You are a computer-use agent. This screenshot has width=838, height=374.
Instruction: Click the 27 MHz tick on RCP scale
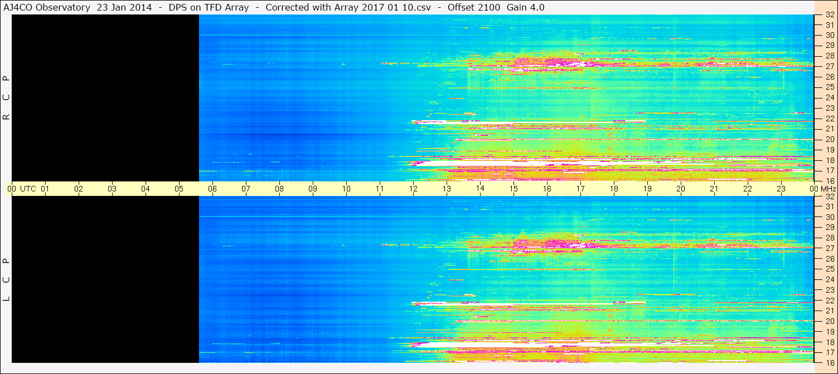(x=829, y=66)
